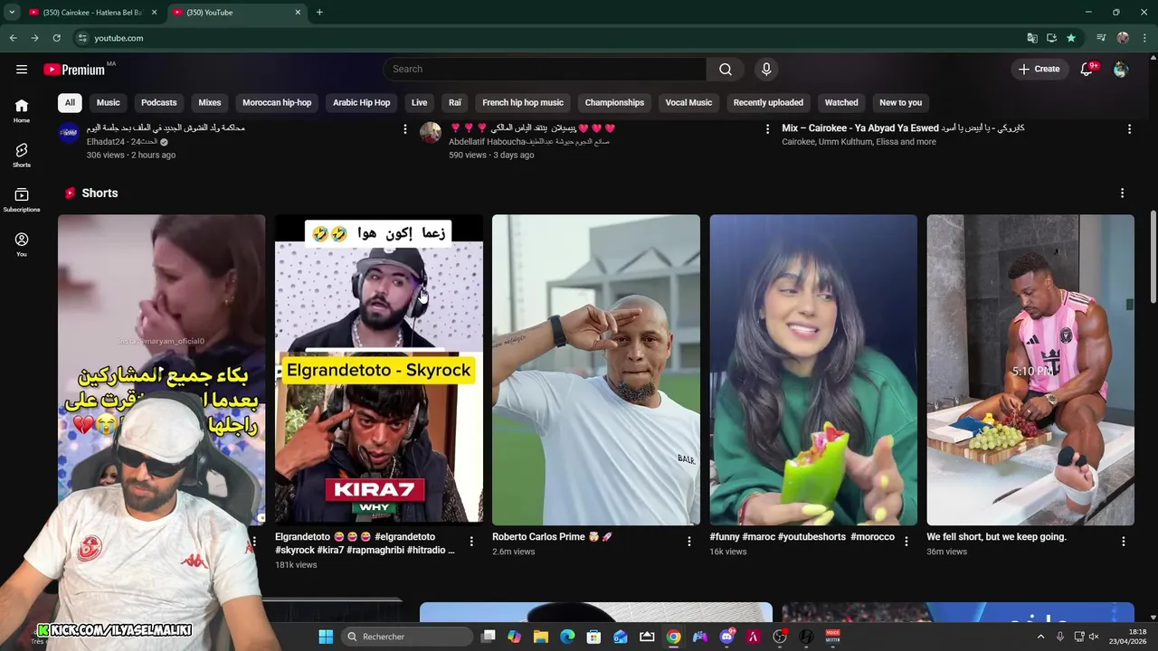Click the browser forward arrow
Image resolution: width=1158 pixels, height=651 pixels.
pos(34,38)
